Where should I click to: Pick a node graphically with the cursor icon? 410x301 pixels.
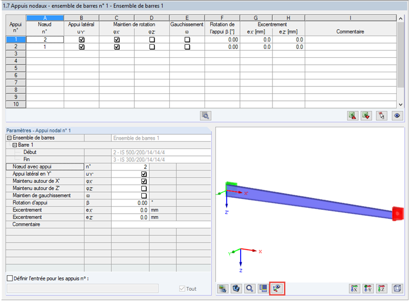click(x=381, y=115)
